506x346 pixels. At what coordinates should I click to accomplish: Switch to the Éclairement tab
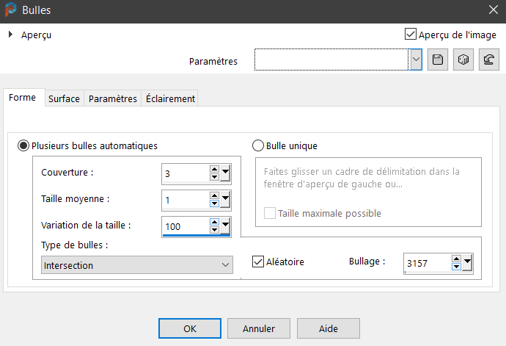point(170,98)
